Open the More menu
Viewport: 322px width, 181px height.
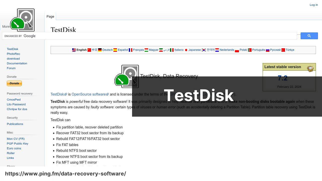[x=6, y=26]
